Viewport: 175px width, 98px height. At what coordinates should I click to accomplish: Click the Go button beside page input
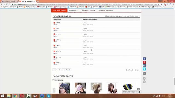137,70
